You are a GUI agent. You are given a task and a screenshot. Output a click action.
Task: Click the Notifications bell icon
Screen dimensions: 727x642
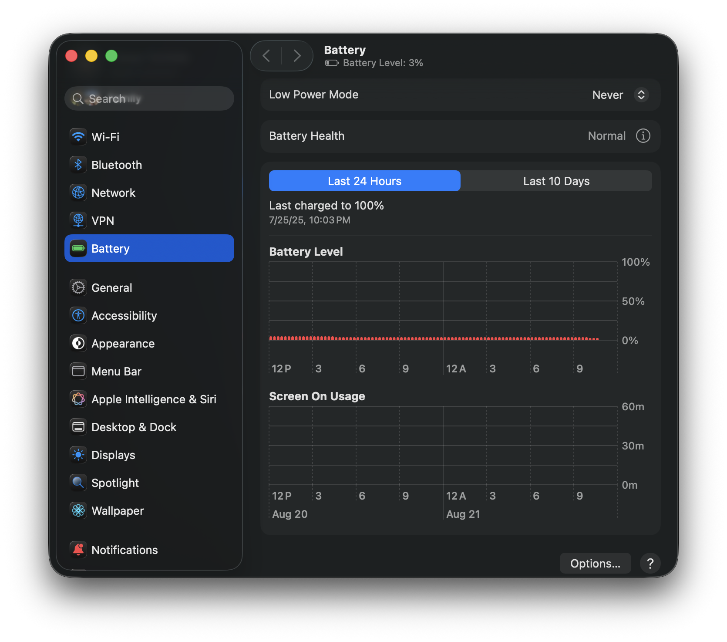[78, 550]
